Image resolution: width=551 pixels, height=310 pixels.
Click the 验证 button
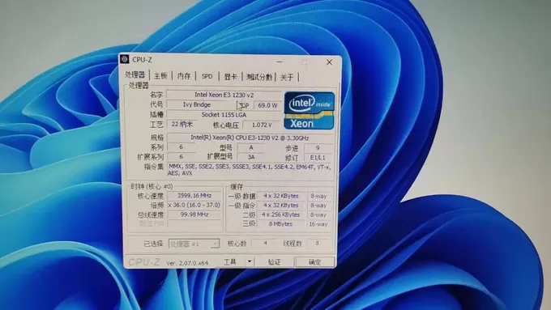point(274,262)
